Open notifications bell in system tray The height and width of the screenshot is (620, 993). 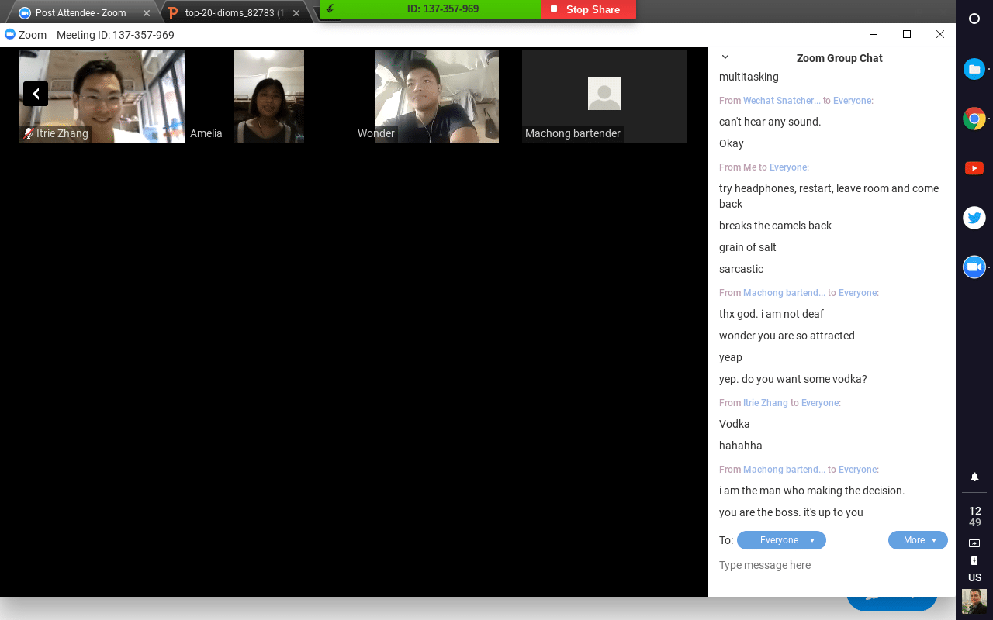(975, 477)
